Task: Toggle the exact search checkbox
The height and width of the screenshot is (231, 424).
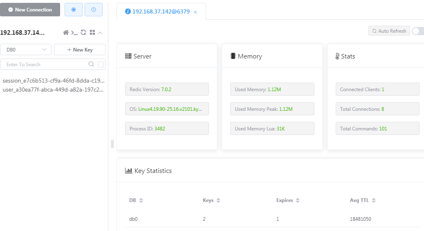Action: point(101,64)
